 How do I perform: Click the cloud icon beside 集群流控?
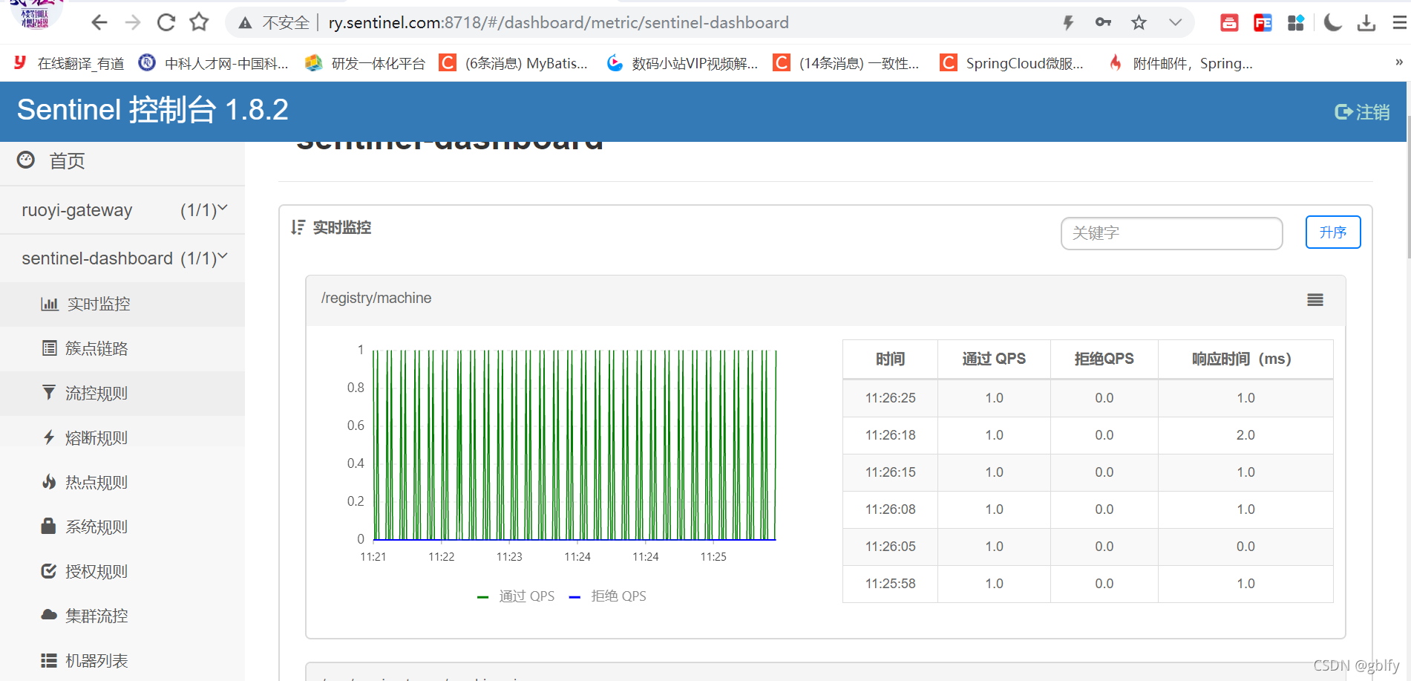coord(49,615)
